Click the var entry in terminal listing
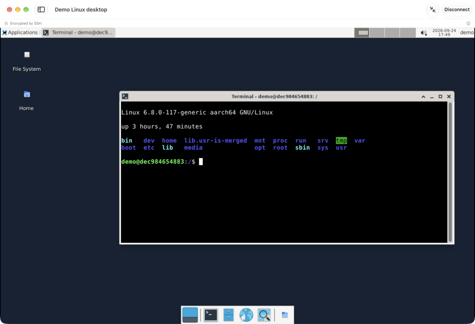Screen dimensions: 475x324 [360, 141]
